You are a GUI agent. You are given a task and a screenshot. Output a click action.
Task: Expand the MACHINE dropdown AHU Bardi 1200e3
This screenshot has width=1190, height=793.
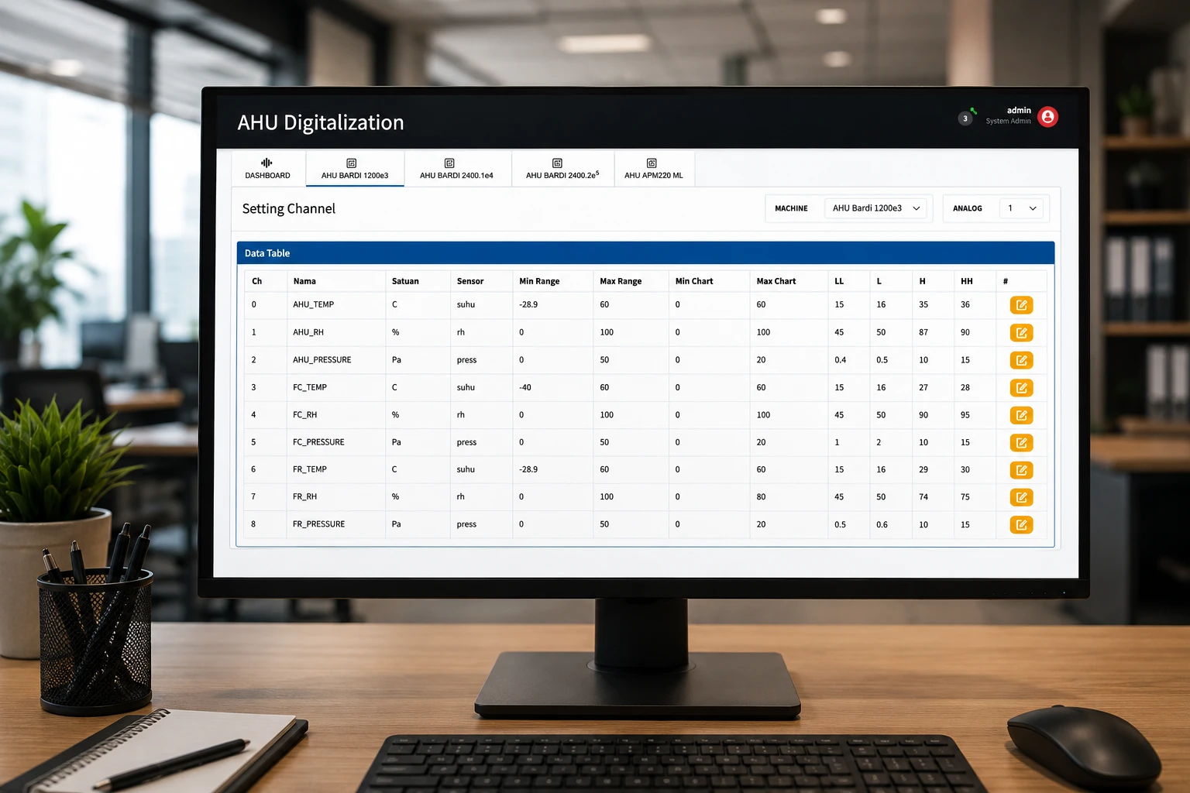875,208
